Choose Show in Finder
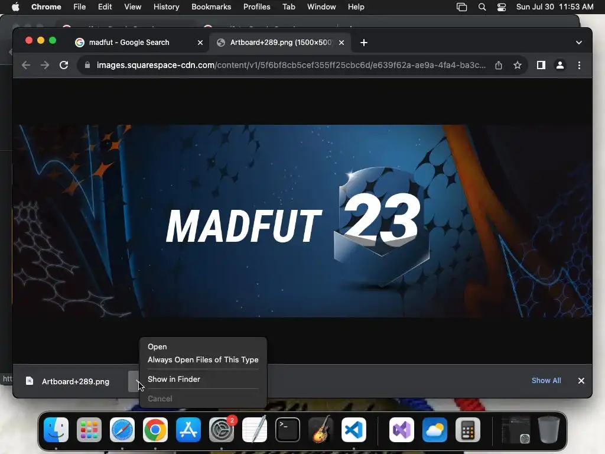The height and width of the screenshot is (454, 605). point(174,379)
